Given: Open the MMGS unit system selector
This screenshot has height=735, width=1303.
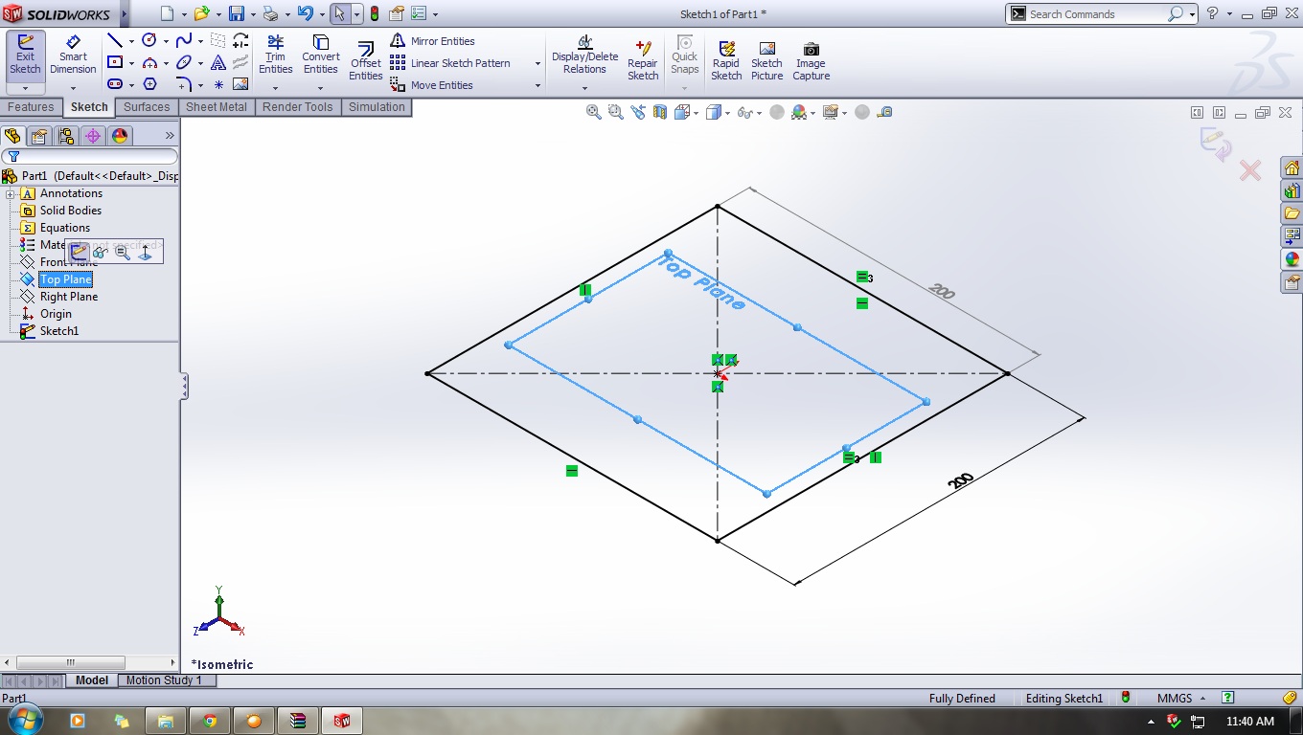Looking at the screenshot, I should [x=1182, y=699].
